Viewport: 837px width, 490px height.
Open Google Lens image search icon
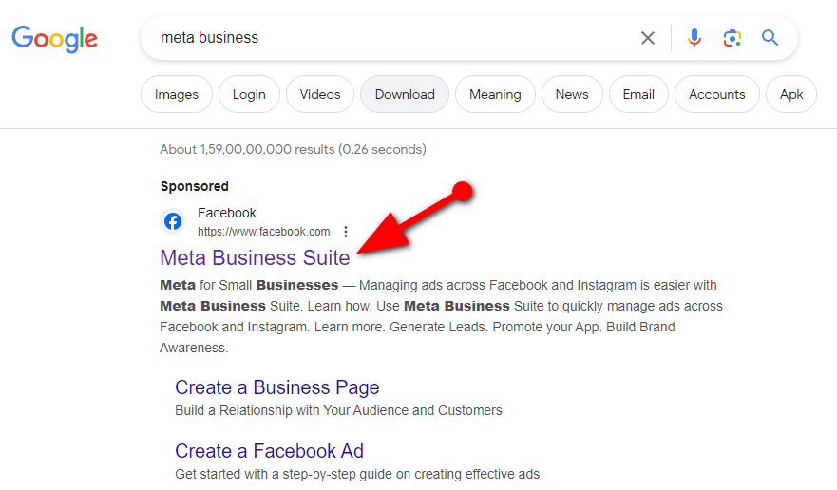pos(732,38)
